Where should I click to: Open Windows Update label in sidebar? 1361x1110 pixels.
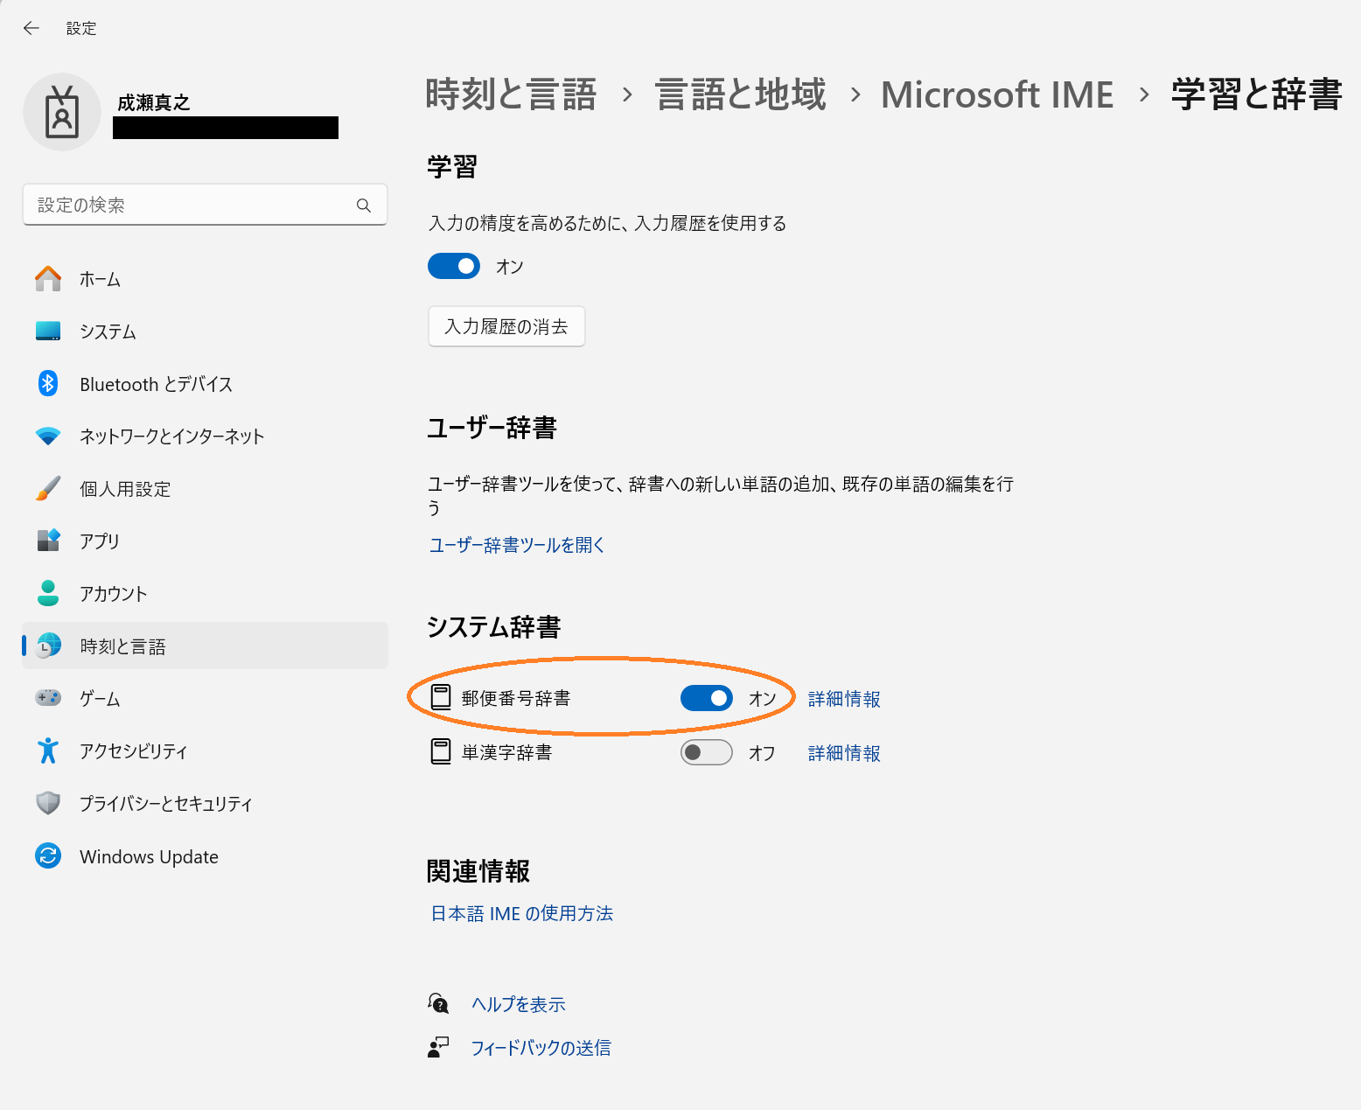(x=150, y=856)
